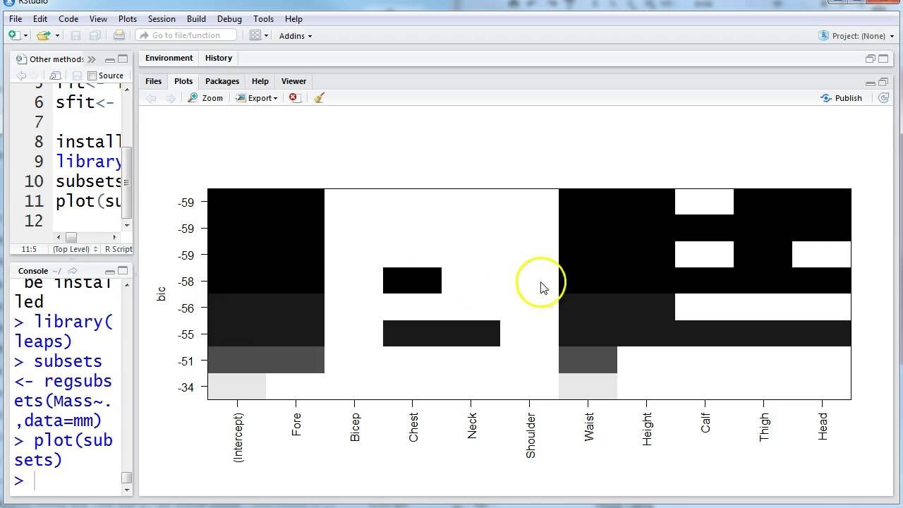Minimize the source editor pane

click(110, 59)
